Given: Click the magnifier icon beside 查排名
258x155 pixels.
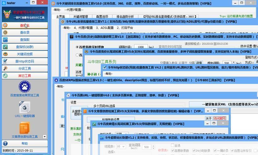Looking at the screenshot, I should pos(5,25).
